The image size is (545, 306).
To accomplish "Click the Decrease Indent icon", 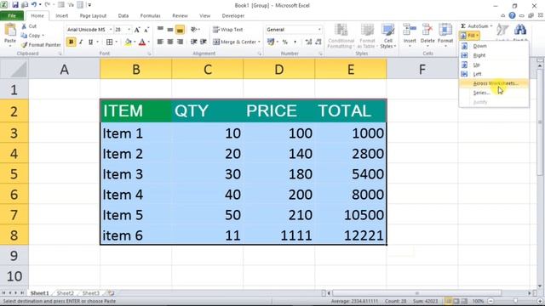I will (x=193, y=42).
